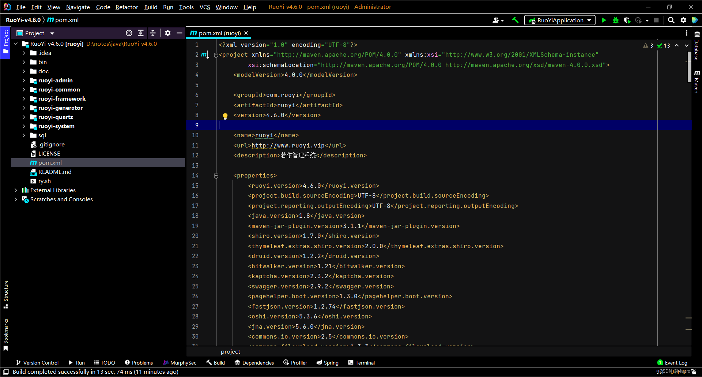Go to next highlighted error arrow
This screenshot has width=702, height=377.
(x=686, y=45)
